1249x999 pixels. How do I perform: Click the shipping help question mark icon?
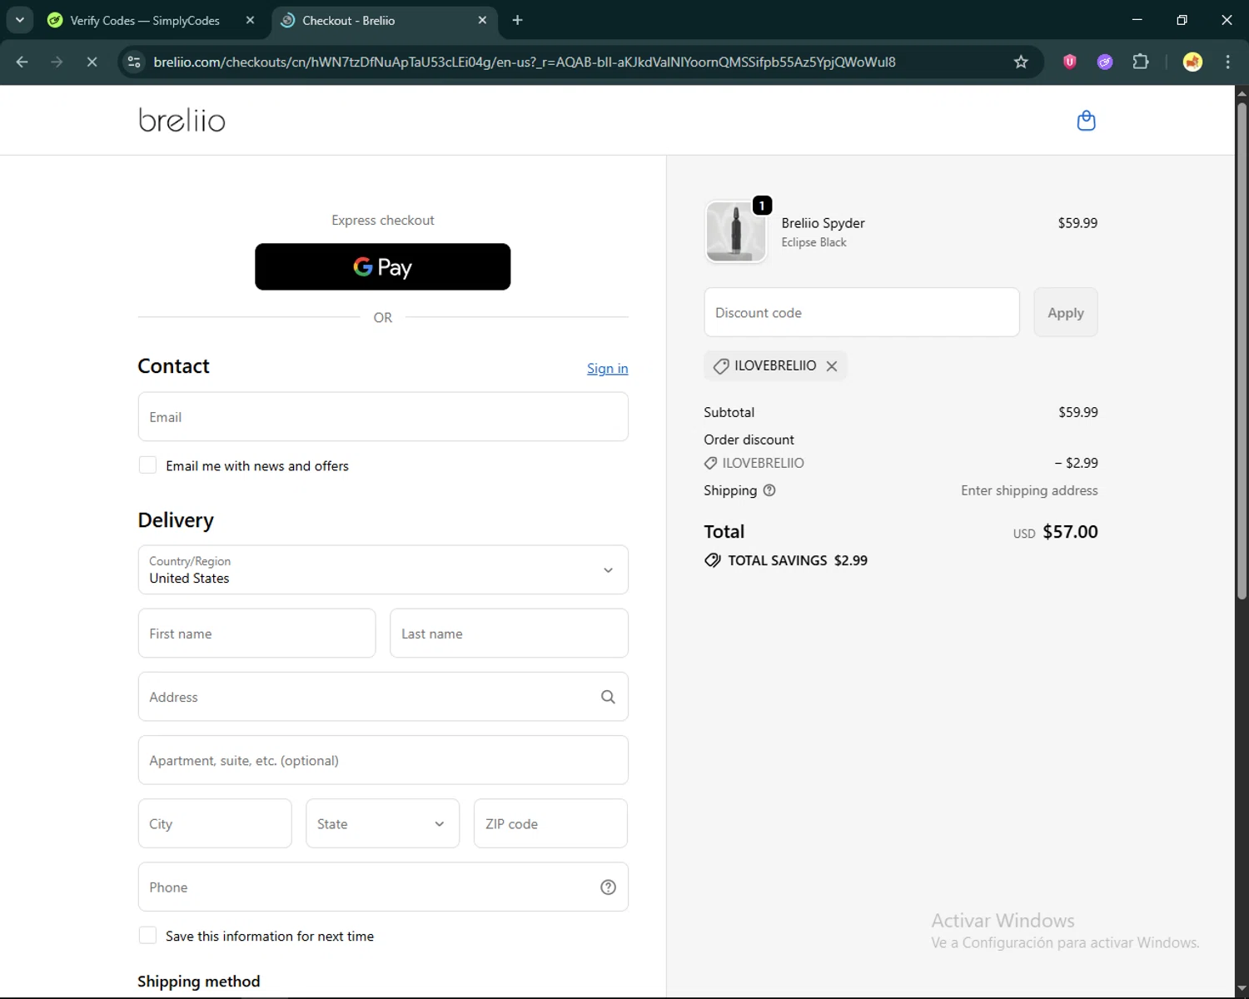tap(769, 490)
